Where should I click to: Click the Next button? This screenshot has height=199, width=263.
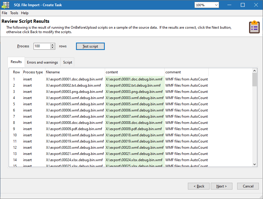[x=221, y=186]
